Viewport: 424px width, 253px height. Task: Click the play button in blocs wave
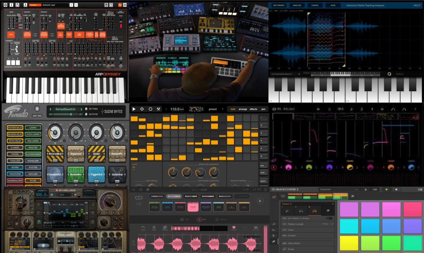coord(260,201)
